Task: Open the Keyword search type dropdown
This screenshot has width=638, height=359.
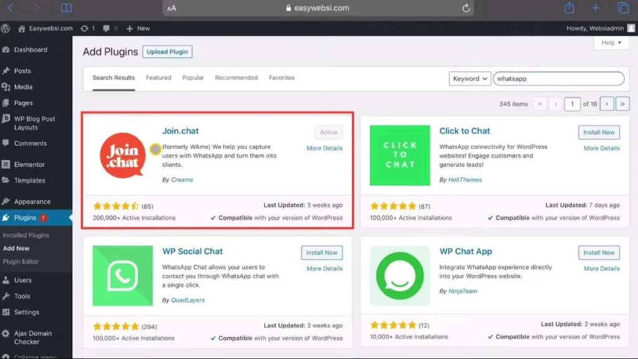Action: [469, 79]
